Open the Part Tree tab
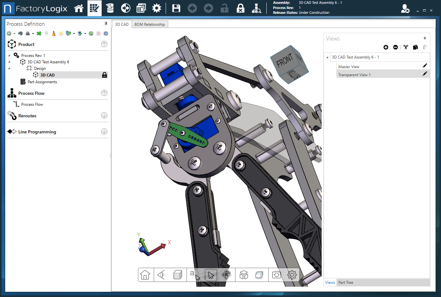The image size is (441, 297). pos(345,282)
